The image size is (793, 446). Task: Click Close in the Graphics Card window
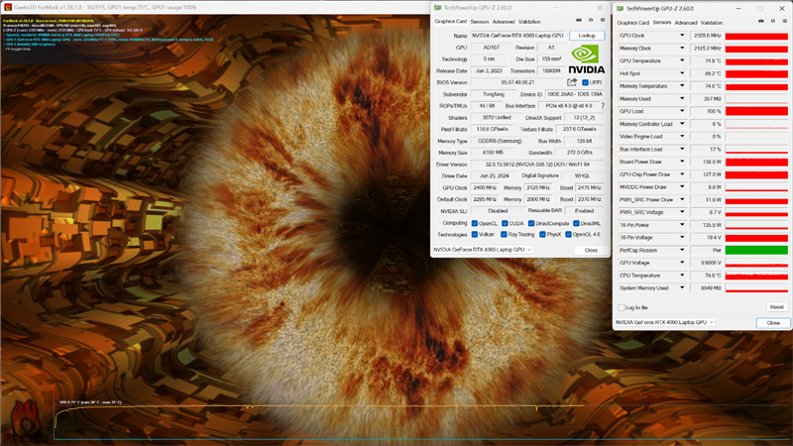pos(591,251)
